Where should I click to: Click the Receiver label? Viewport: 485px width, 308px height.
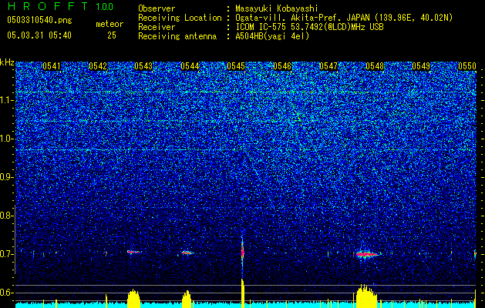(x=157, y=27)
